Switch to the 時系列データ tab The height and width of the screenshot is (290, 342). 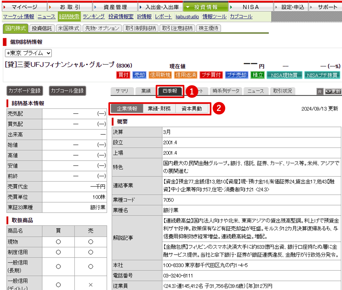pos(226,91)
